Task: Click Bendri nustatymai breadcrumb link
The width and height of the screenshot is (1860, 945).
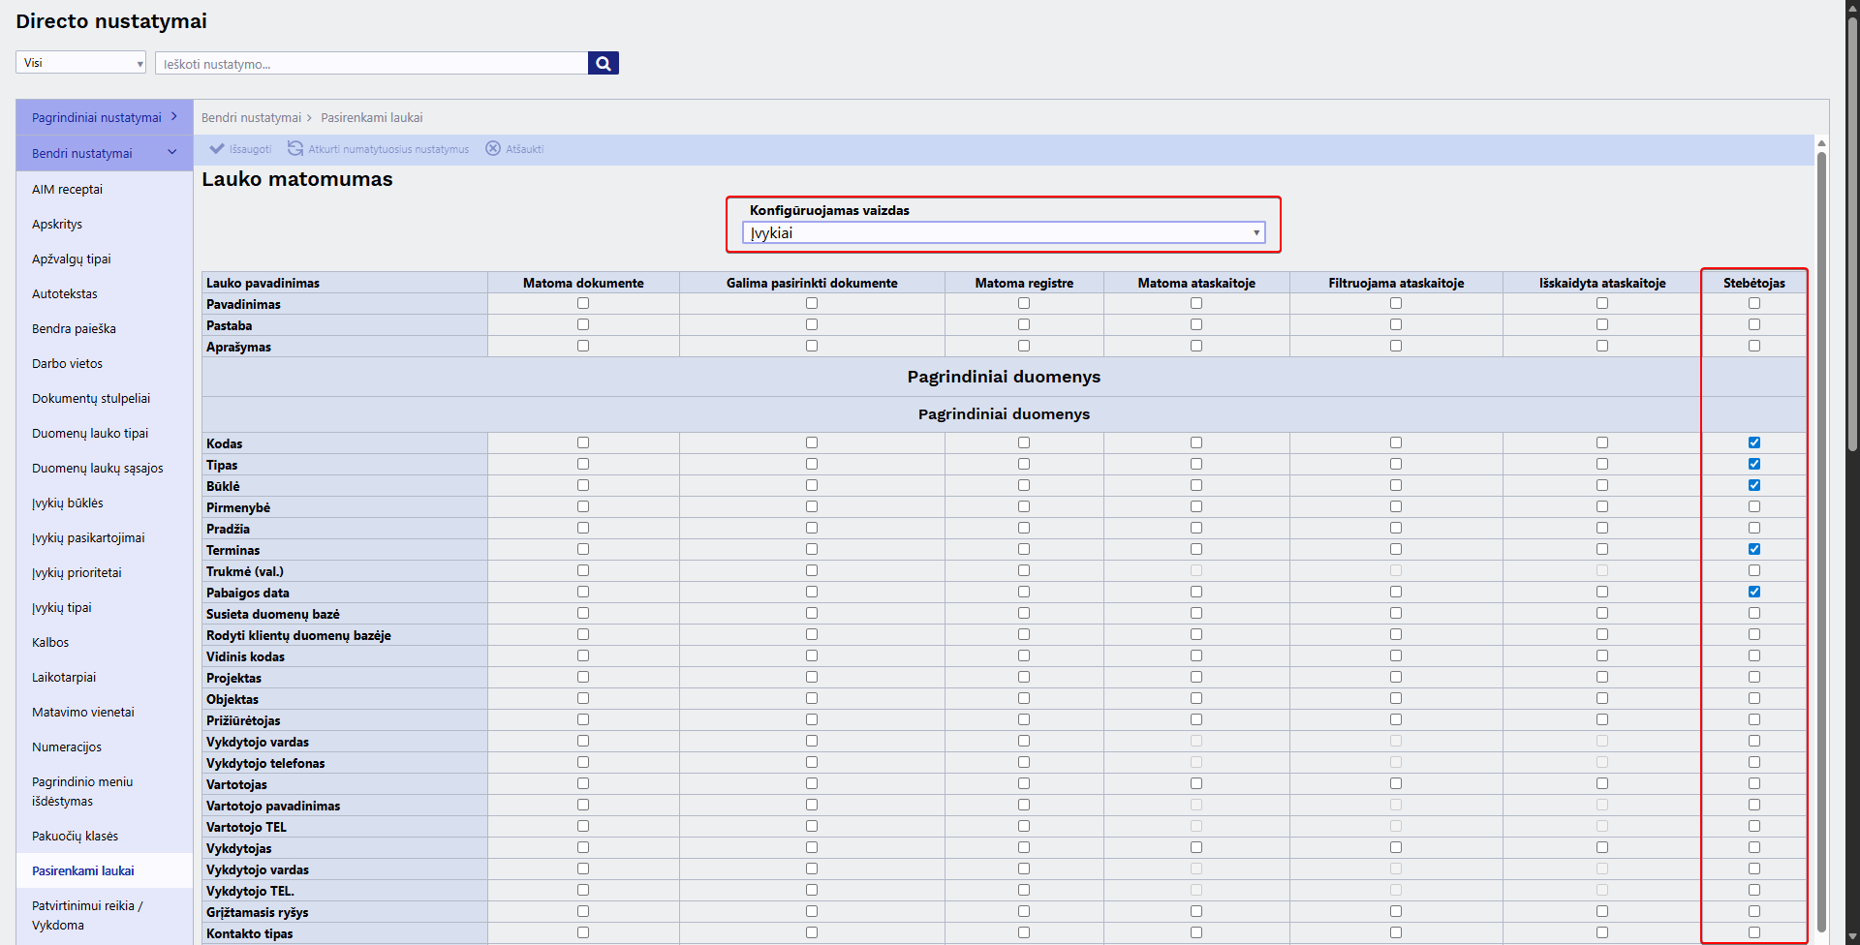Action: click(251, 118)
